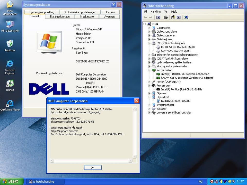This screenshot has width=247, height=185.
Task: Select the SONY DVD RW DW-Q30A drive
Action: (x=176, y=51)
